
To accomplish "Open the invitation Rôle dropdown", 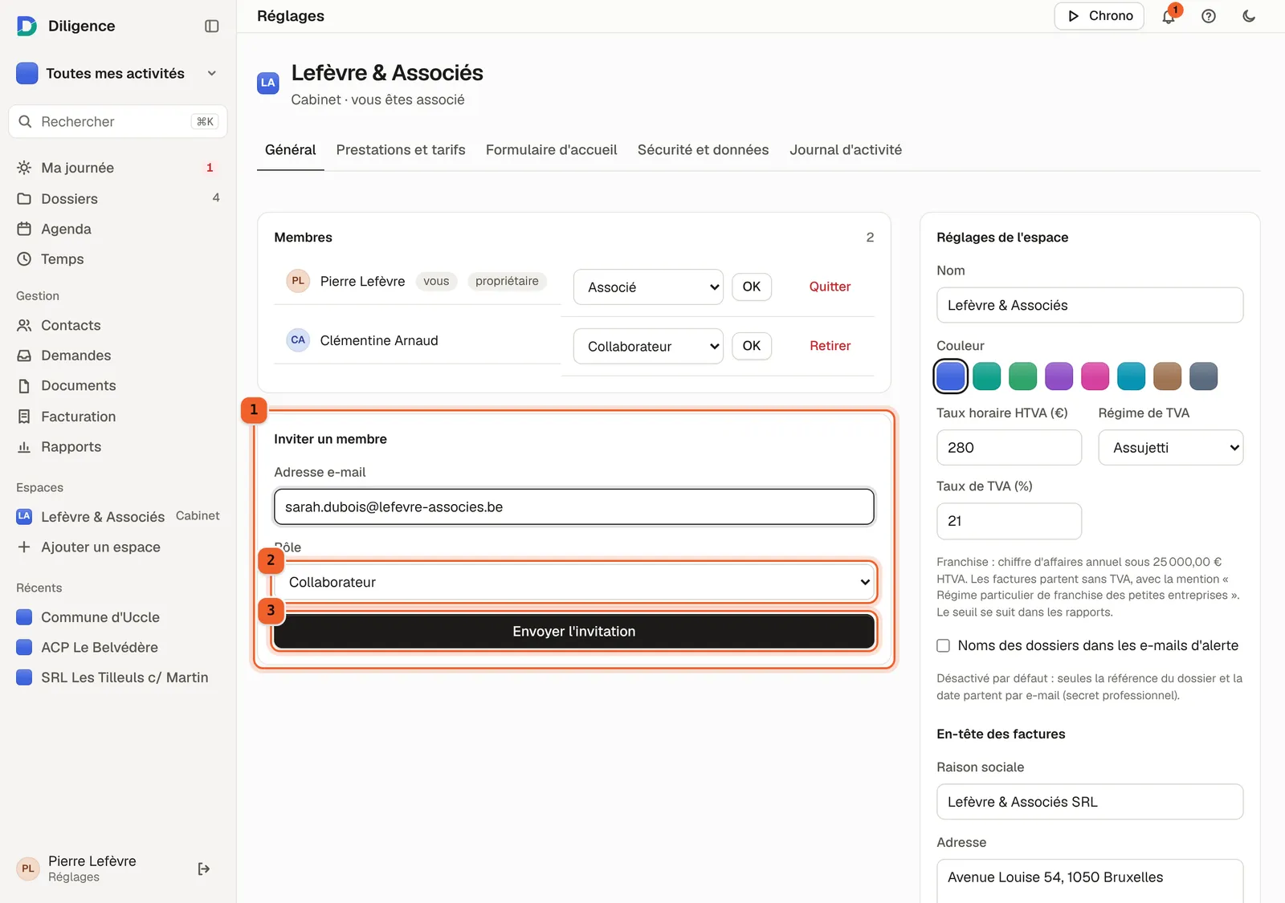I will coord(574,582).
